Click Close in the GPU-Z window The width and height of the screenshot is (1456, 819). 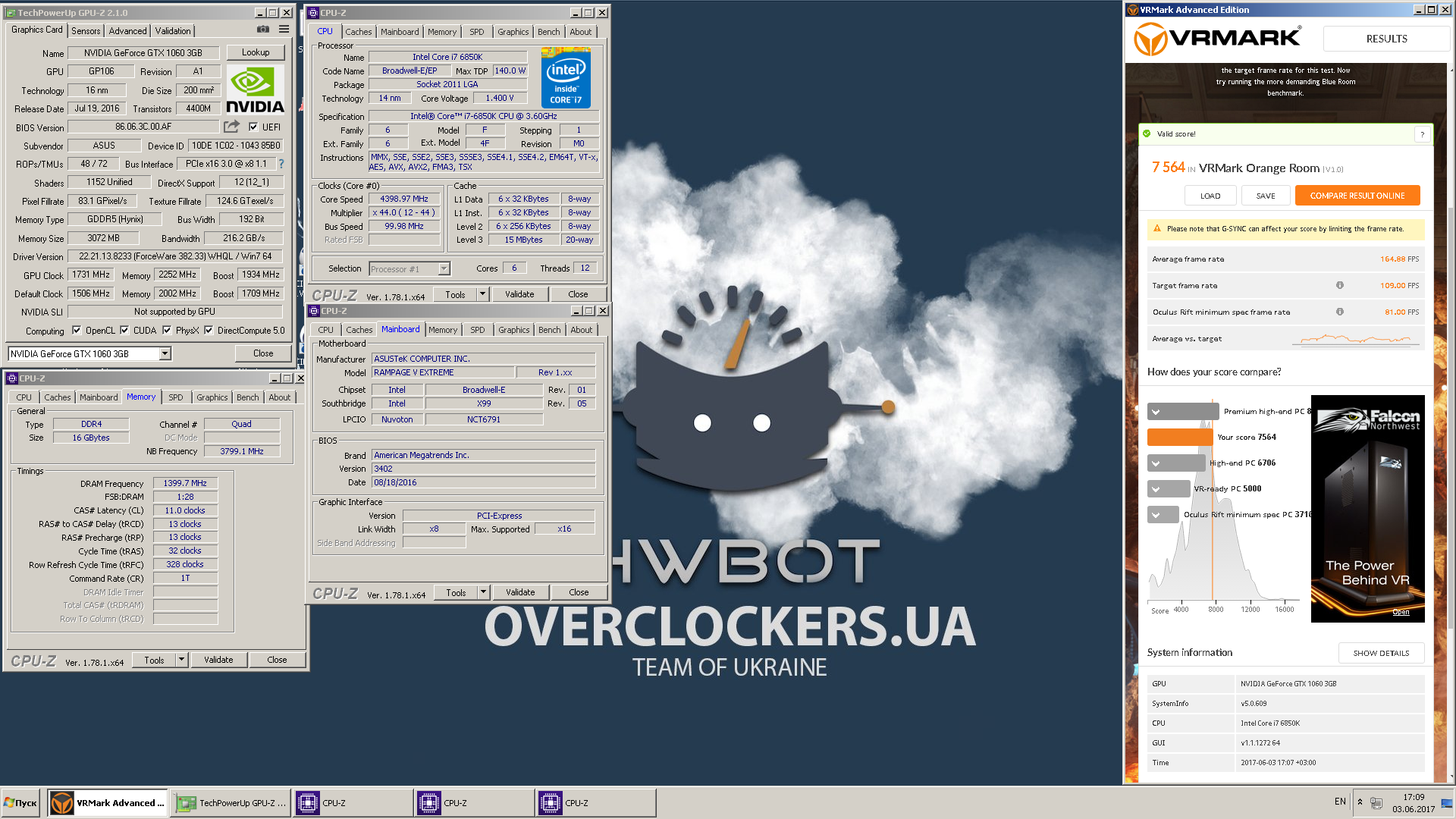pyautogui.click(x=263, y=353)
